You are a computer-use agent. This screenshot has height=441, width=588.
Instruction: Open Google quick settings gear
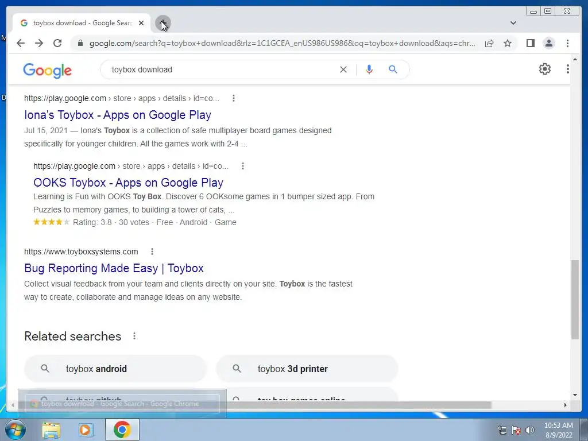(x=544, y=69)
